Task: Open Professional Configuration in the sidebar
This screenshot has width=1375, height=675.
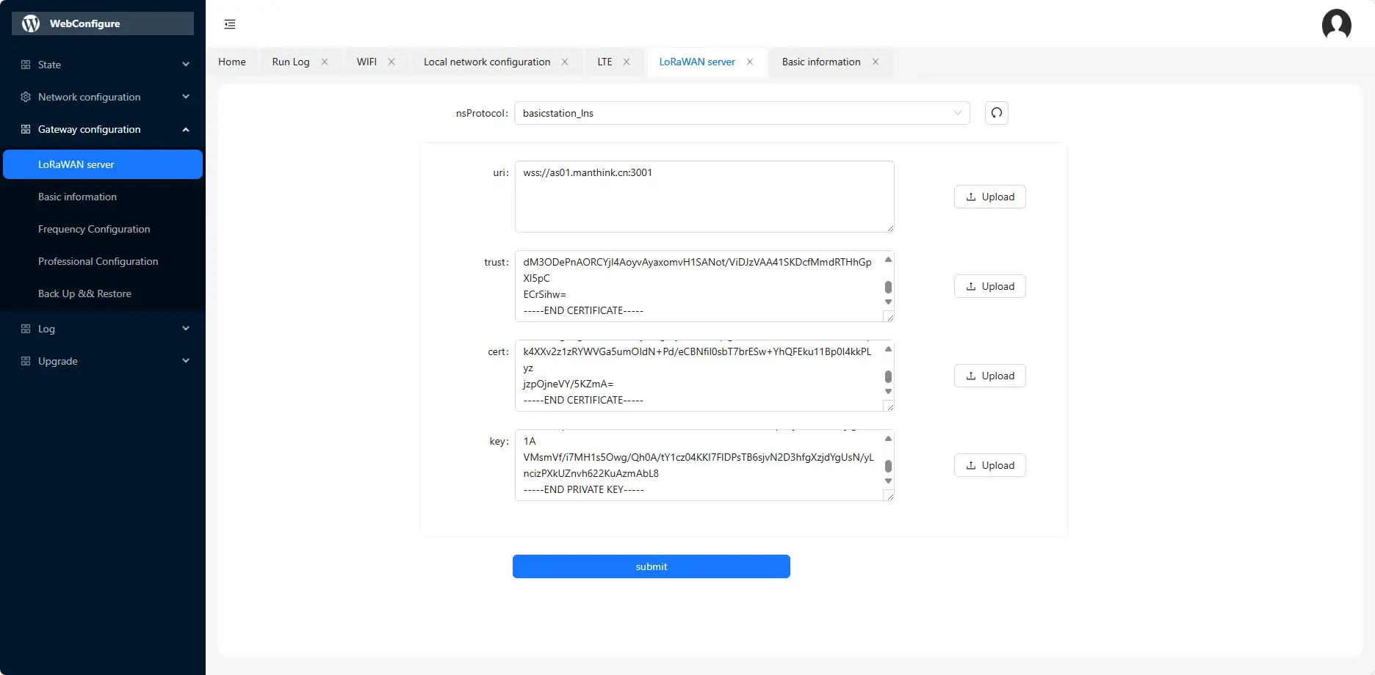Action: [103, 261]
